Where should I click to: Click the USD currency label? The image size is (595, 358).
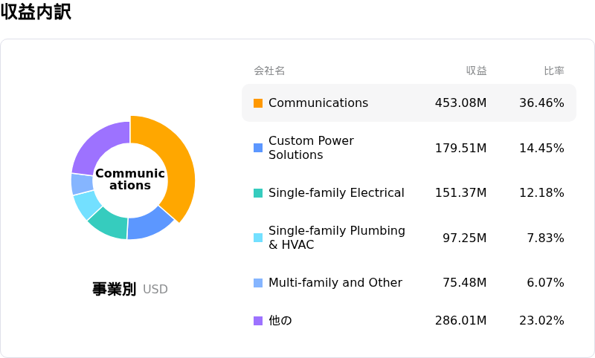[155, 290]
